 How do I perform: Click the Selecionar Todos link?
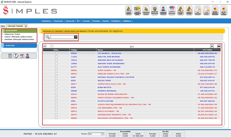pyautogui.click(x=12, y=34)
